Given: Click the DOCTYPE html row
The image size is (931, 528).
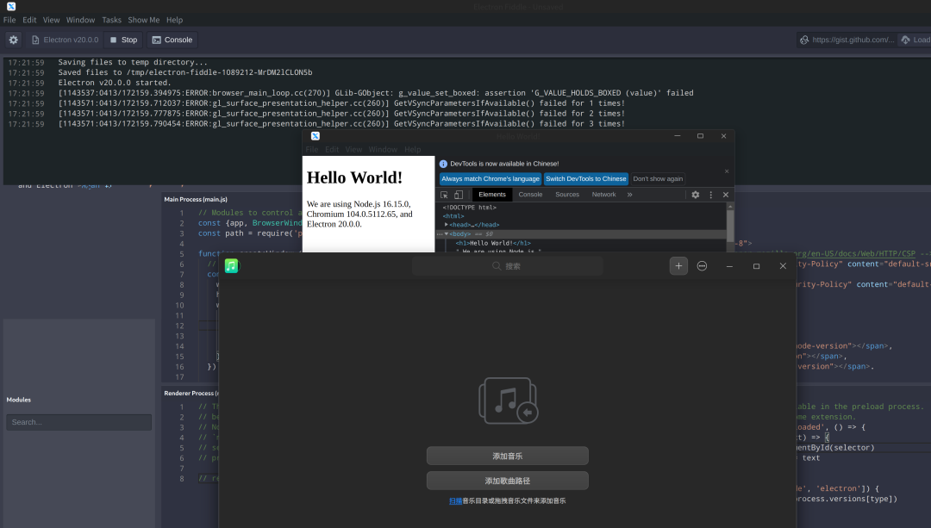Looking at the screenshot, I should [x=469, y=208].
